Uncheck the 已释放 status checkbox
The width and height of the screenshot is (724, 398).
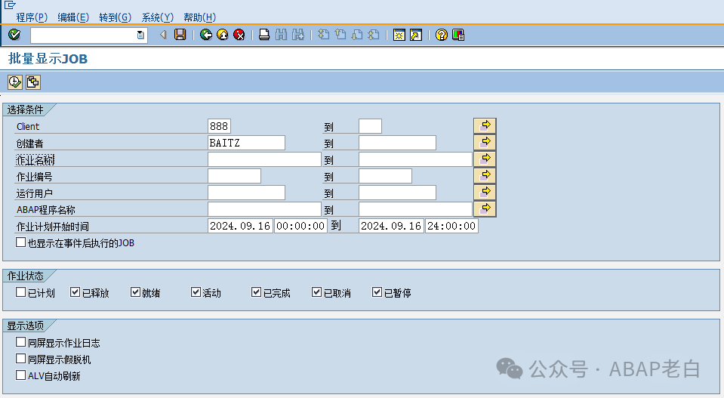75,292
